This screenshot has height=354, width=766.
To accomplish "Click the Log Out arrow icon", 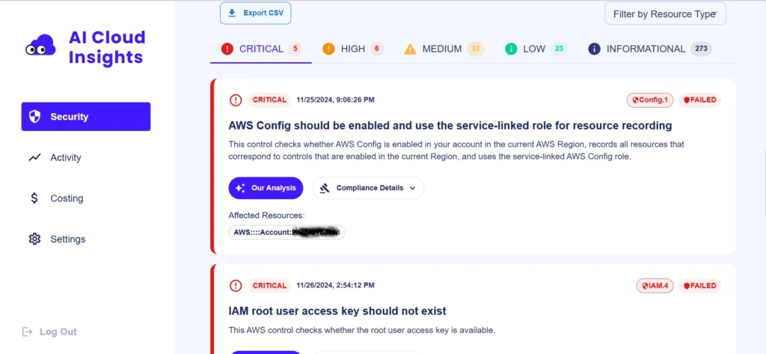I will point(28,332).
